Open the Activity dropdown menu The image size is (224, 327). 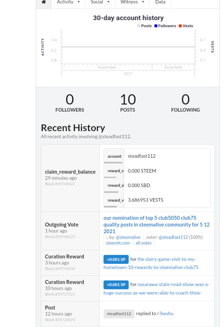point(68,2)
